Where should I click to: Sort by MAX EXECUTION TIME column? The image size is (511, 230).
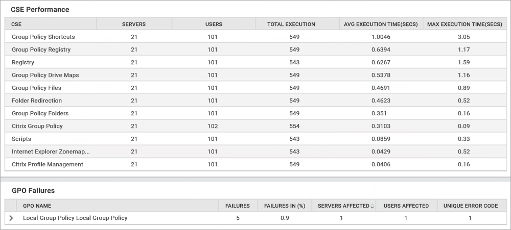[464, 24]
